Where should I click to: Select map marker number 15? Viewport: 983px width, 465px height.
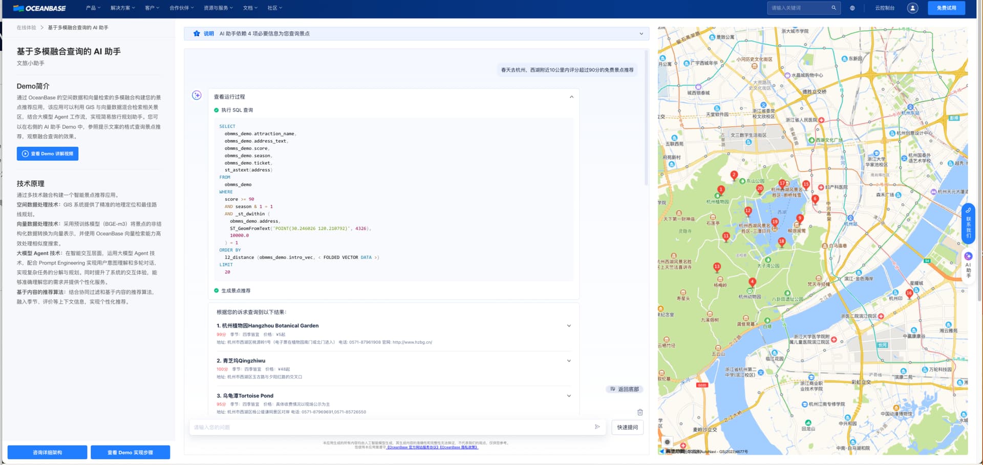tap(806, 184)
